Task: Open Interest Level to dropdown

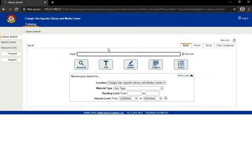Action: point(152,98)
